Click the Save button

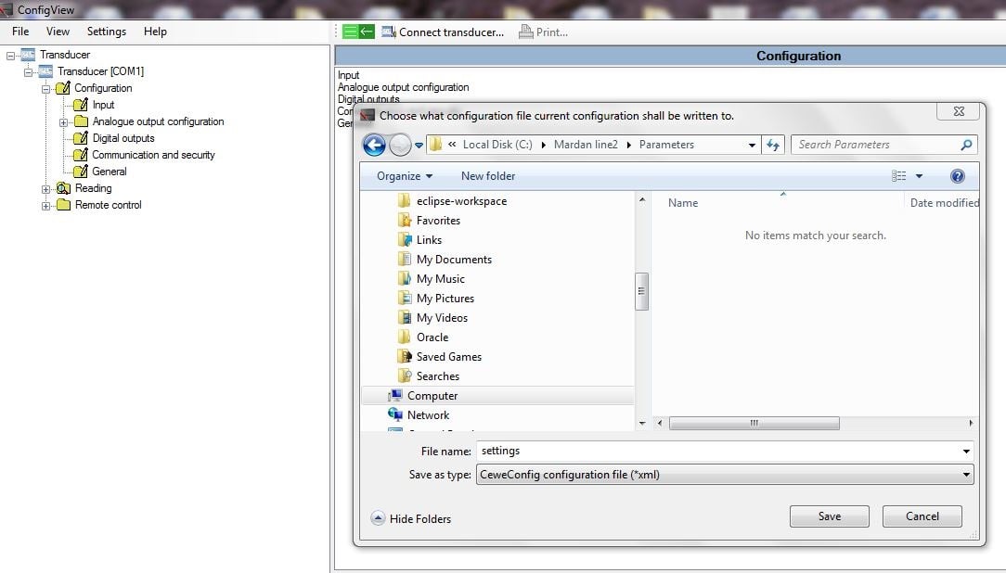pos(829,516)
